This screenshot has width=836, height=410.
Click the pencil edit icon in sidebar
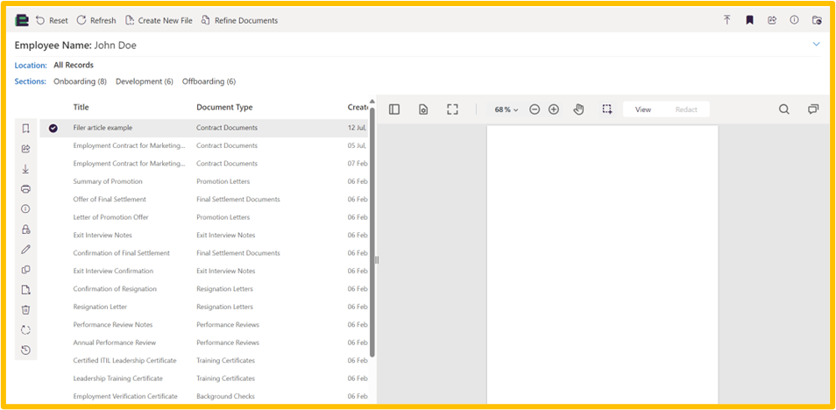pyautogui.click(x=26, y=250)
